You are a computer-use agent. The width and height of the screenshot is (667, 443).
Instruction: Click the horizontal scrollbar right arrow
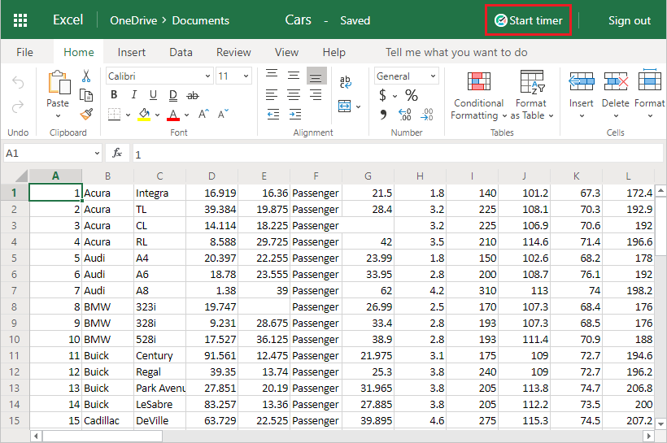pyautogui.click(x=649, y=436)
